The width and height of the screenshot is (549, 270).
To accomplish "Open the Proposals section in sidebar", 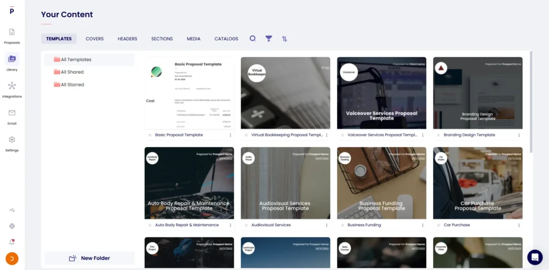I will [12, 35].
